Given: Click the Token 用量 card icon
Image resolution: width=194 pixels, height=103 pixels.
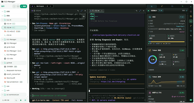Looking at the screenshot, I should tap(150, 50).
